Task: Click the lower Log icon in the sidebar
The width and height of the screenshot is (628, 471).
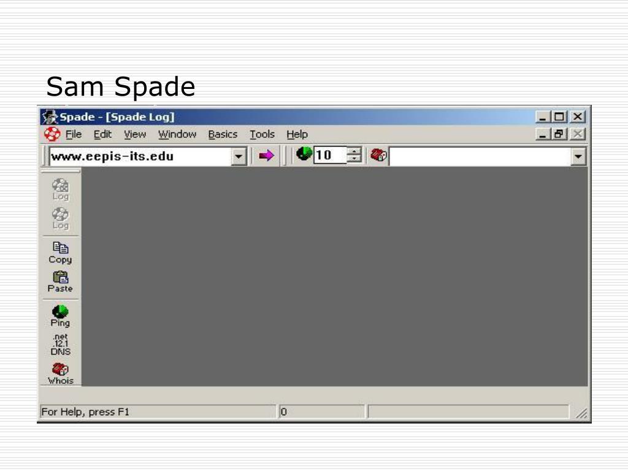Action: click(61, 218)
